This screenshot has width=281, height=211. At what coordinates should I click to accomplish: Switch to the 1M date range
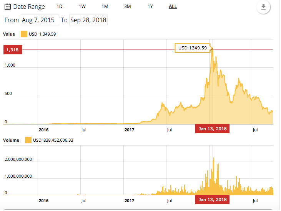point(105,7)
